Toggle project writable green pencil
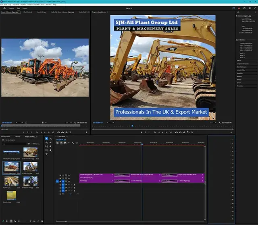The height and width of the screenshot is (225, 258). pos(3,221)
